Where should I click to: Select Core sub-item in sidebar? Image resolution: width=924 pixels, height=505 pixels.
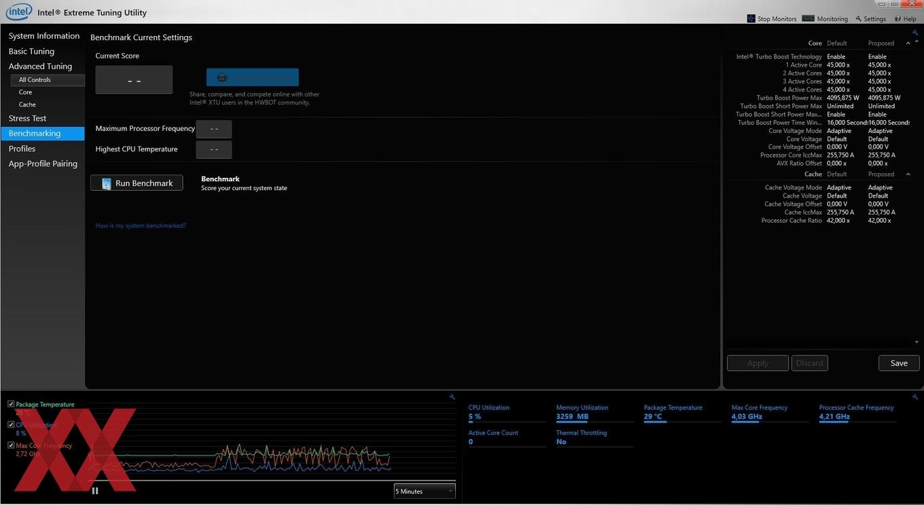[x=26, y=92]
